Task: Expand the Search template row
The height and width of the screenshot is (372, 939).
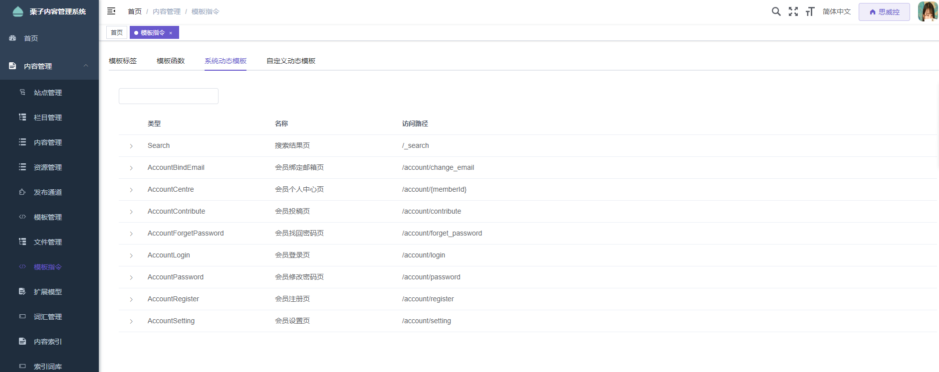Action: (131, 146)
